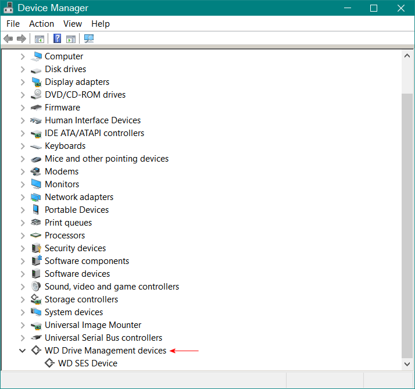The image size is (415, 389).
Task: Open the Action menu
Action: click(x=41, y=24)
